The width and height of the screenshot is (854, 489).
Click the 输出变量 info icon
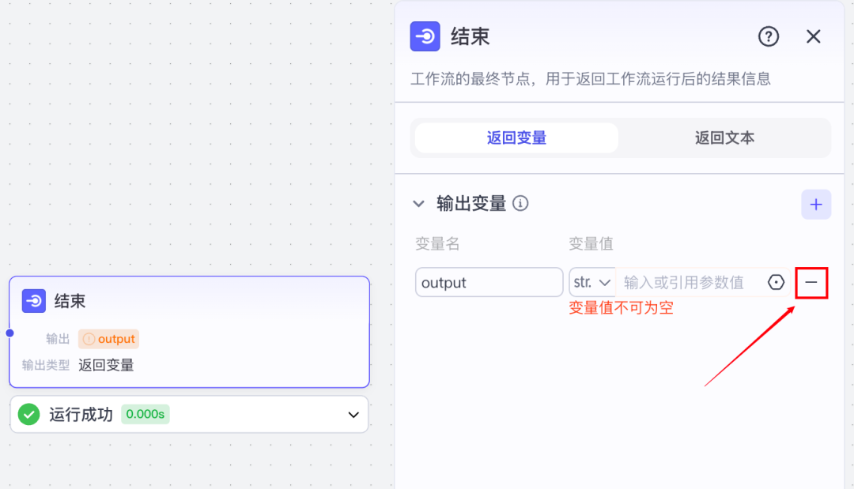tap(520, 204)
